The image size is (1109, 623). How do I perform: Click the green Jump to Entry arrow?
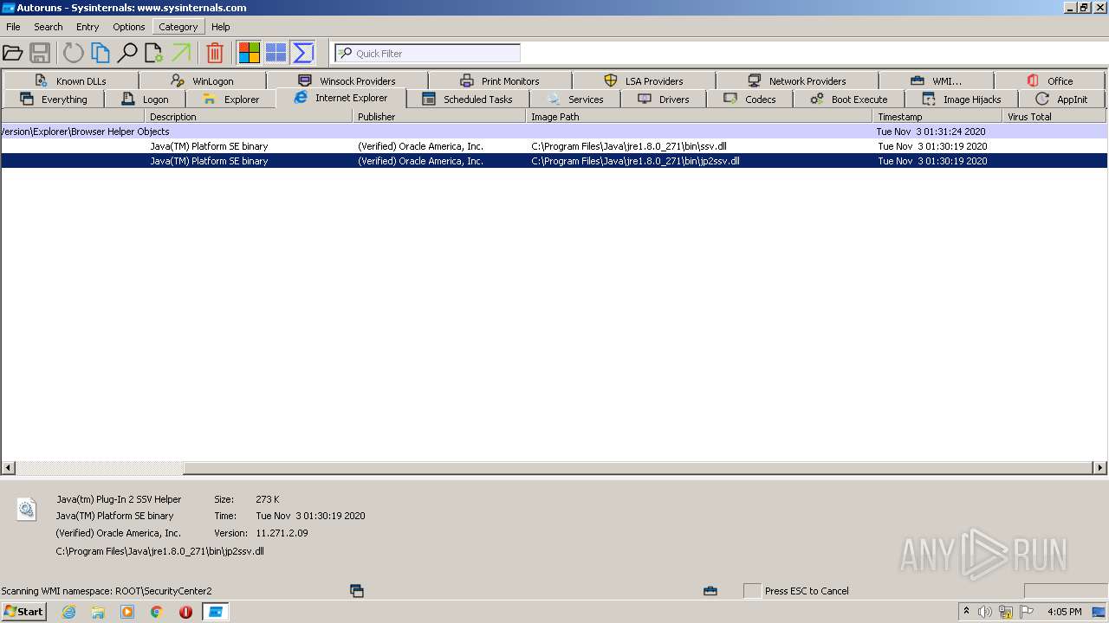tap(181, 53)
